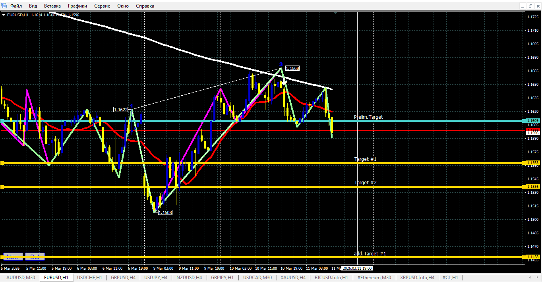Click the 1.1508 low price label
Screen dimensions: 542x282
[x=165, y=212]
